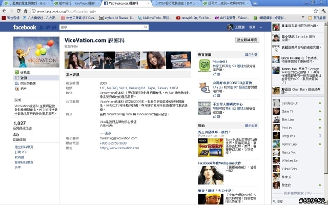Open the notifications globe icon

click(x=54, y=27)
